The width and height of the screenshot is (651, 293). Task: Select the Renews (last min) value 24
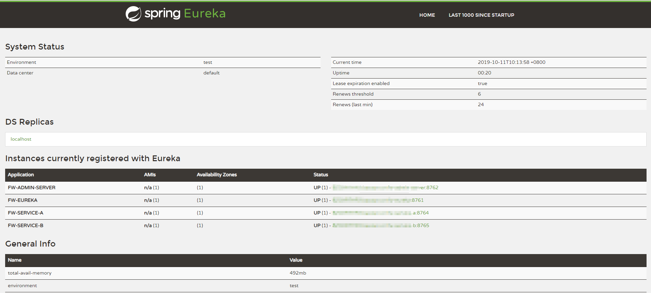(x=481, y=104)
